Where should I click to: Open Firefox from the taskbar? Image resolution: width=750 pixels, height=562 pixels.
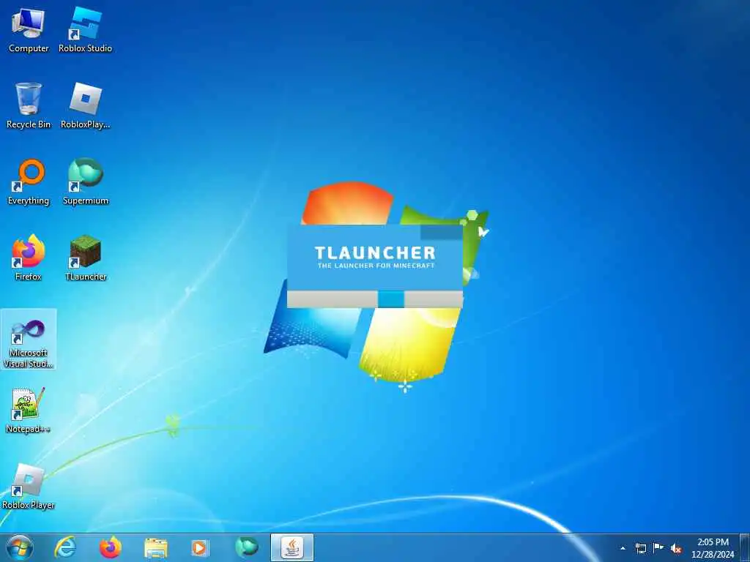click(x=110, y=547)
